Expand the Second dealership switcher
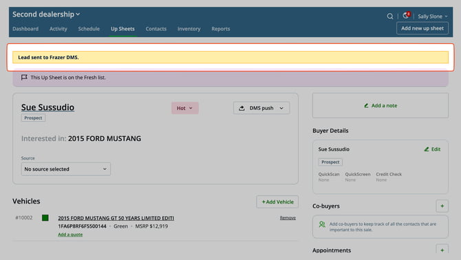Image resolution: width=461 pixels, height=260 pixels. [x=46, y=14]
